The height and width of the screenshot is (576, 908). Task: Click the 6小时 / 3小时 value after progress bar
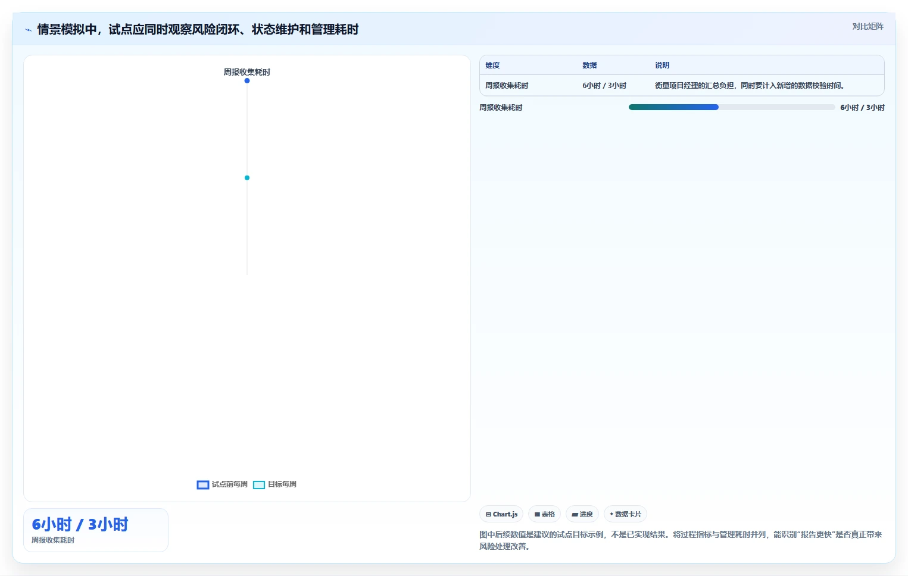click(x=862, y=108)
